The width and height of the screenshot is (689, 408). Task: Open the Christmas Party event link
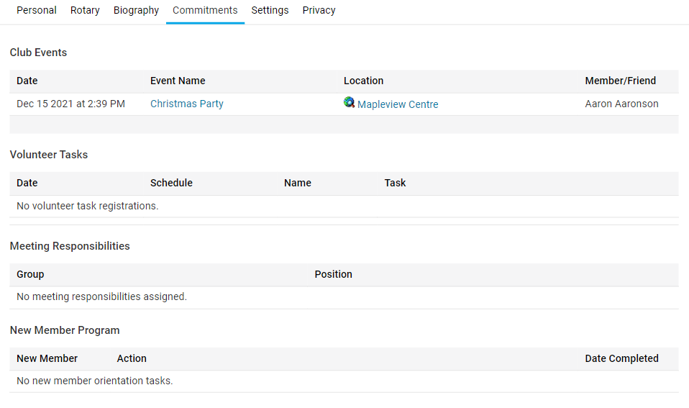pyautogui.click(x=187, y=104)
